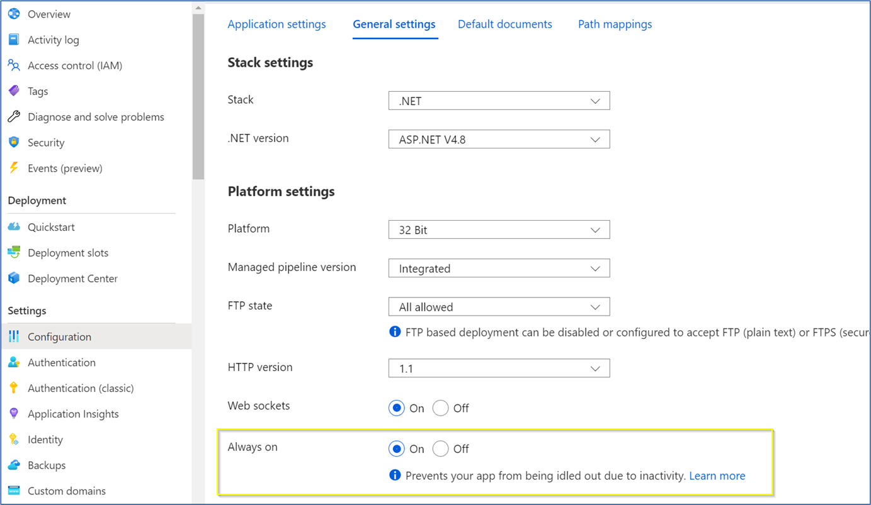Click the Security shield icon
This screenshot has height=505, width=871.
[x=14, y=143]
